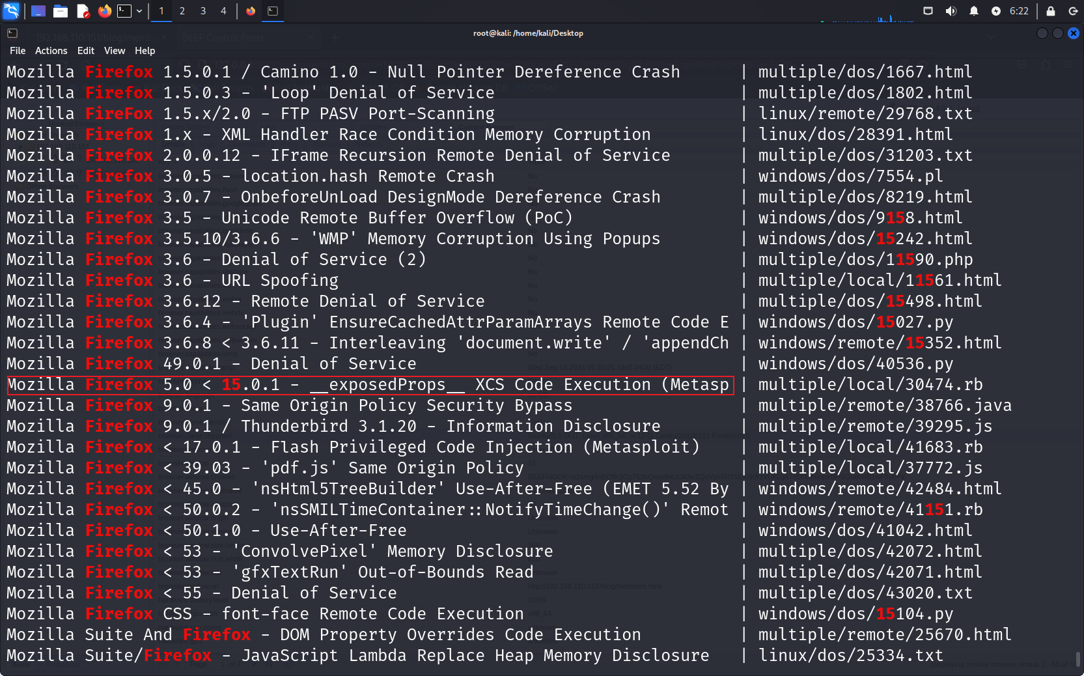Image resolution: width=1084 pixels, height=676 pixels.
Task: Click the __exposedProps__ XCS Code Execution line
Action: tap(370, 385)
